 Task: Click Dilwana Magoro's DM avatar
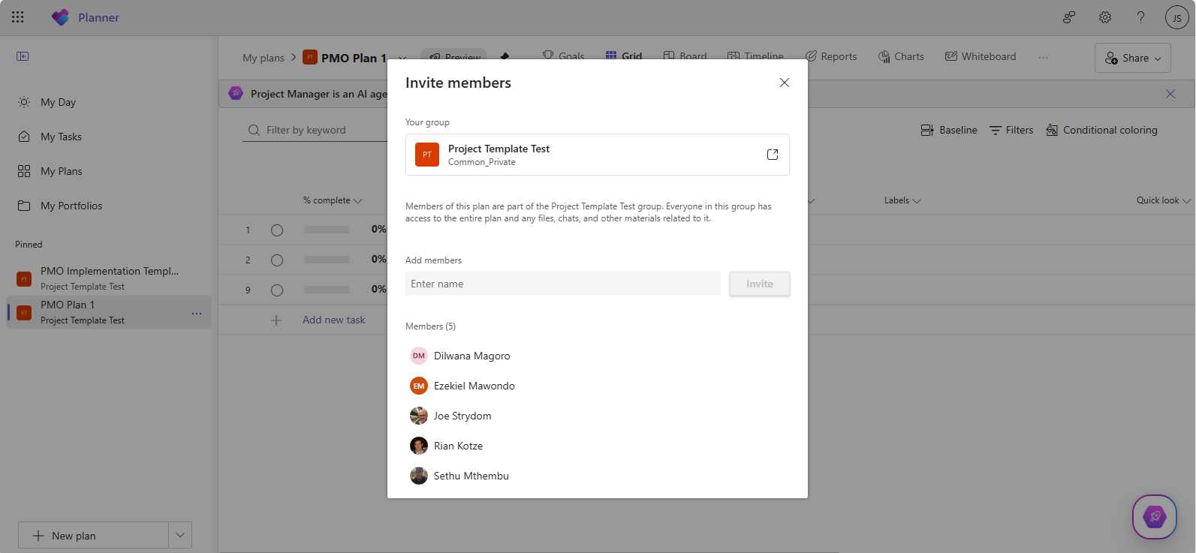coord(419,356)
